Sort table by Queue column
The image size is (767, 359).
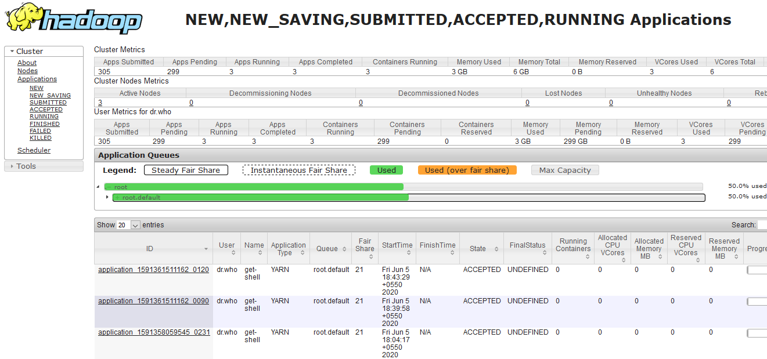click(330, 249)
